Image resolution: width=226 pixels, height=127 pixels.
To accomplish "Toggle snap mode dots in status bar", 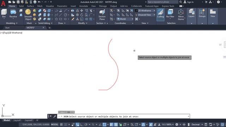I will click(66, 125).
